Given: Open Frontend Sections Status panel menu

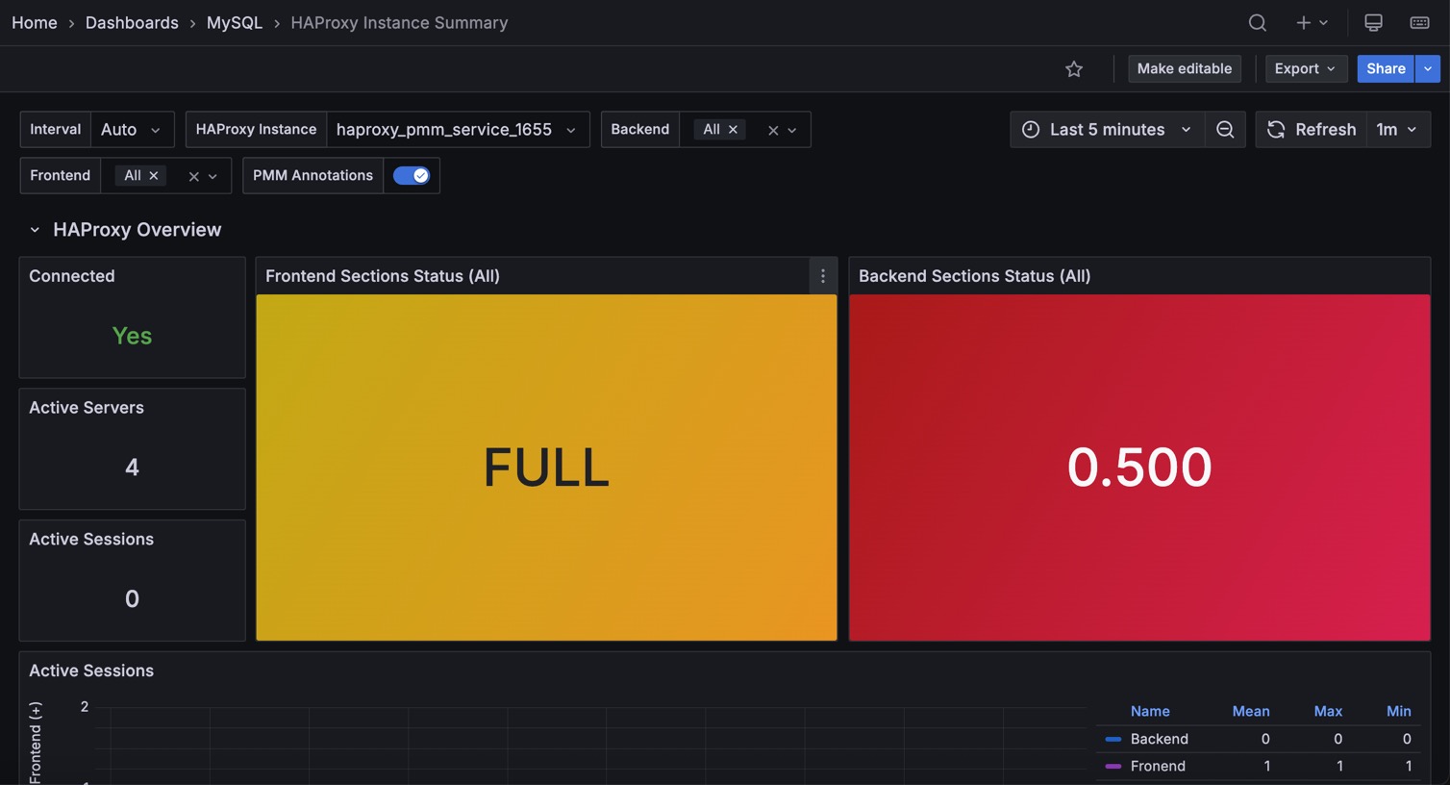Looking at the screenshot, I should pos(822,276).
